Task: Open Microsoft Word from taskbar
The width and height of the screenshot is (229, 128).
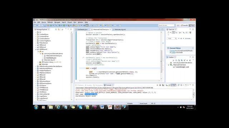Action: (102, 107)
